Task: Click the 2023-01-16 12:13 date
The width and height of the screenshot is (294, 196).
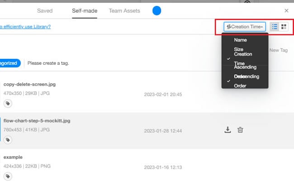Action: (x=163, y=167)
